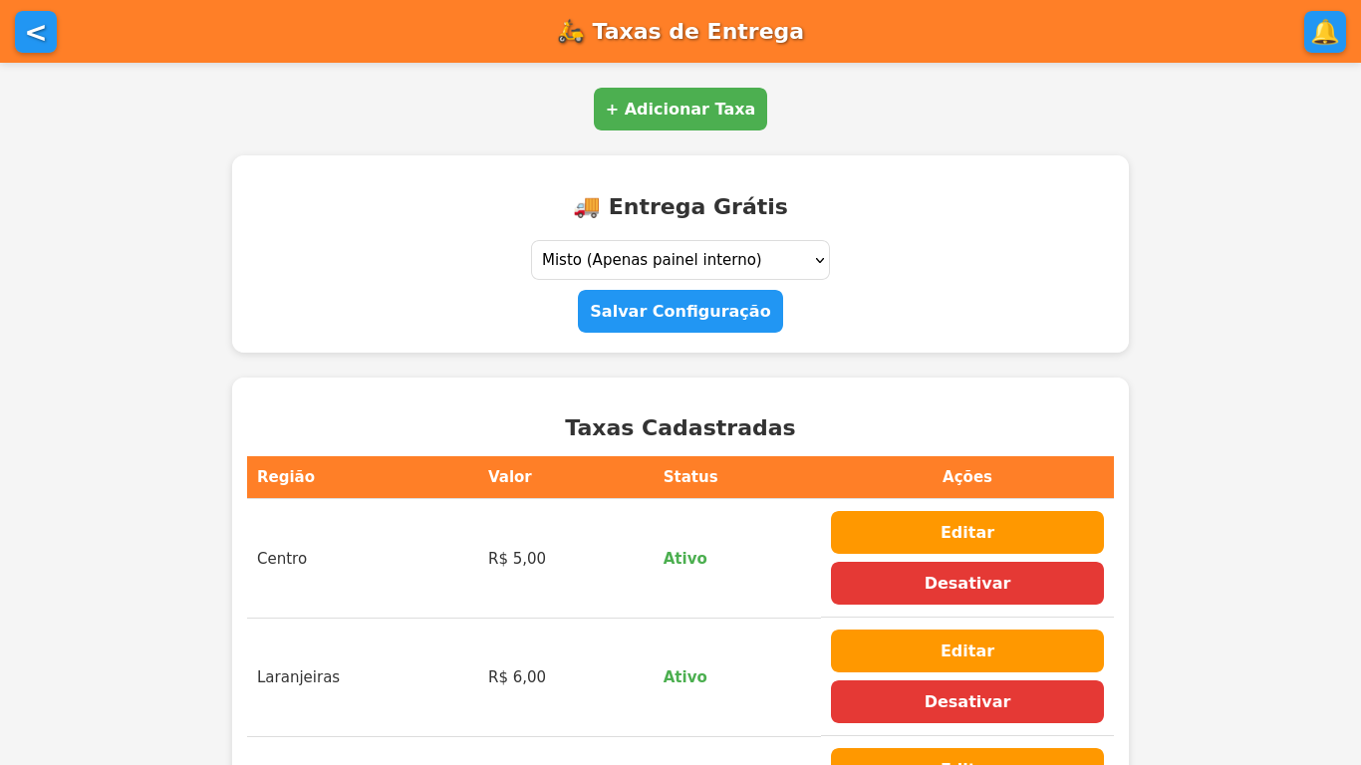
Task: Edit the Laranjeiras delivery fee
Action: click(966, 650)
